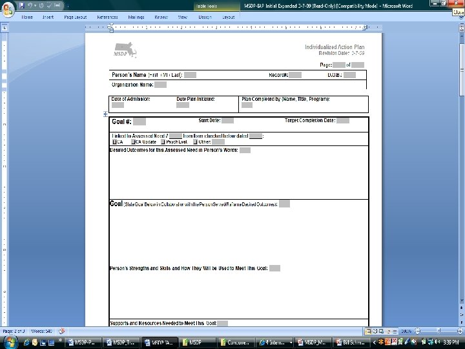Image resolution: width=465 pixels, height=349 pixels.
Task: Switch to MSDP_Tr... taskbar window
Action: (x=121, y=343)
